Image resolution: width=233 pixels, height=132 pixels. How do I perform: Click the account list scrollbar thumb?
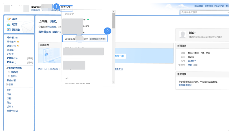pyautogui.click(x=113, y=20)
